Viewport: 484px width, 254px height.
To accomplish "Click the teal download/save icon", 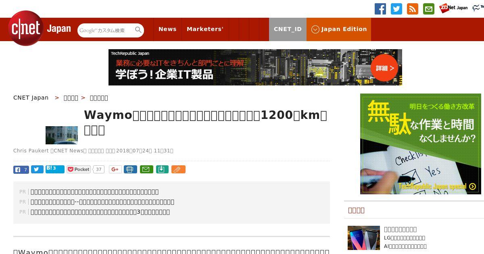I will (162, 169).
